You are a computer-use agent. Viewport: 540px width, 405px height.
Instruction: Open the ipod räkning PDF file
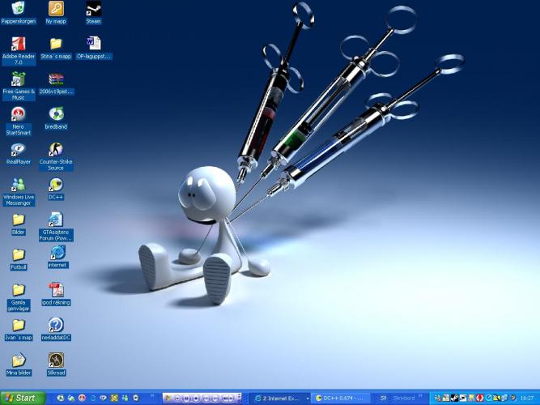[56, 289]
